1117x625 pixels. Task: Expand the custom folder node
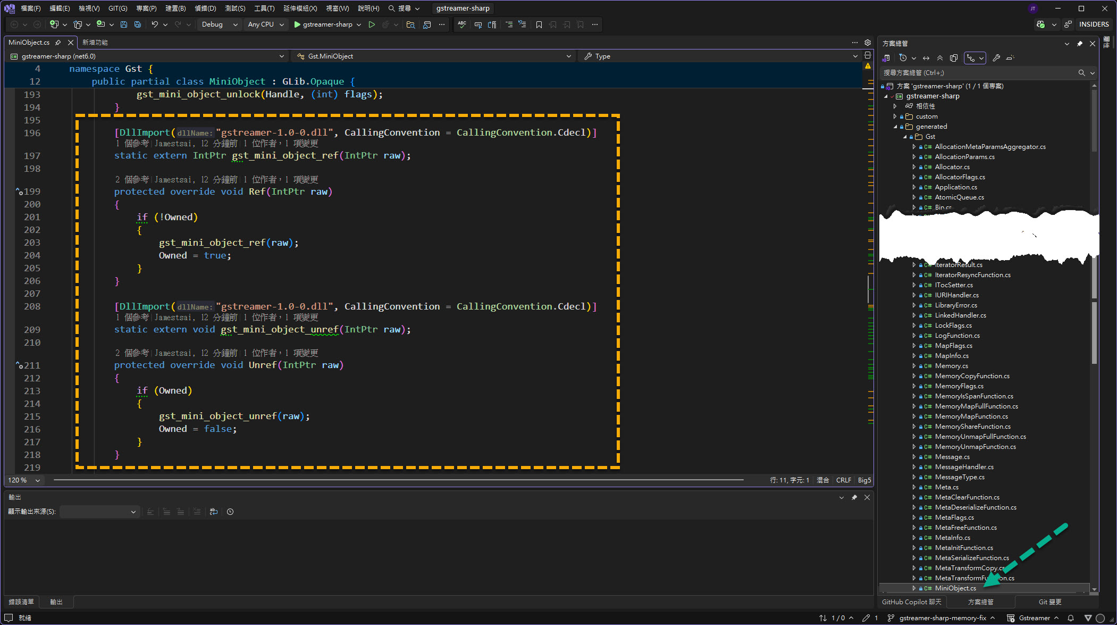coord(895,116)
